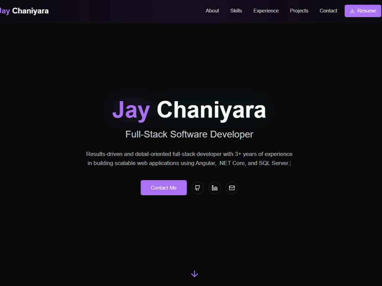Go to the About section
The height and width of the screenshot is (286, 382).
click(212, 11)
